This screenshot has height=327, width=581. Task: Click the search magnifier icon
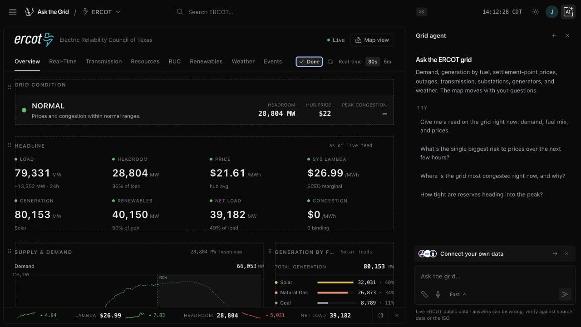click(180, 12)
